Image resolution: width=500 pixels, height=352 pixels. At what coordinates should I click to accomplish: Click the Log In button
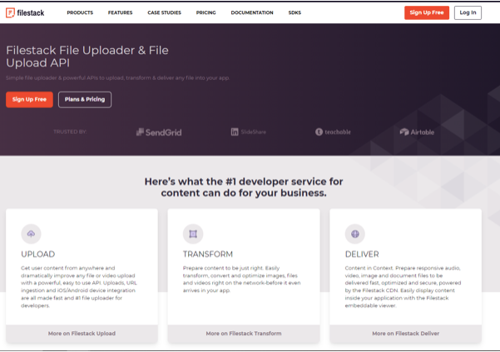pos(468,12)
